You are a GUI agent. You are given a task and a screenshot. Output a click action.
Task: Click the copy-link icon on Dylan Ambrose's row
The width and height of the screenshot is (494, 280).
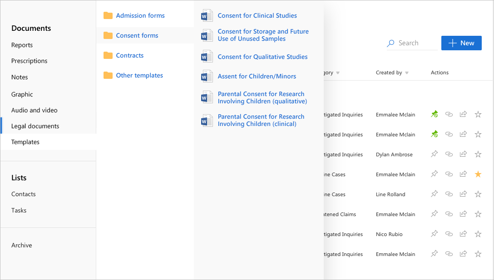pos(449,154)
